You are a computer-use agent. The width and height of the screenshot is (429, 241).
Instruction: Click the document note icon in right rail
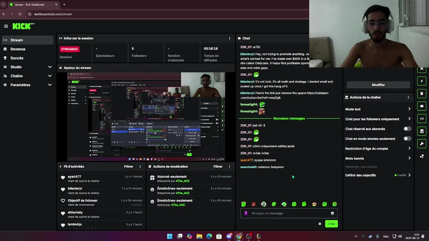422,93
